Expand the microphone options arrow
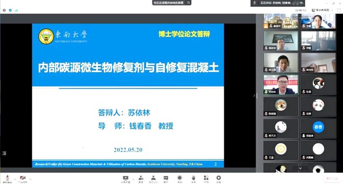 point(15,179)
